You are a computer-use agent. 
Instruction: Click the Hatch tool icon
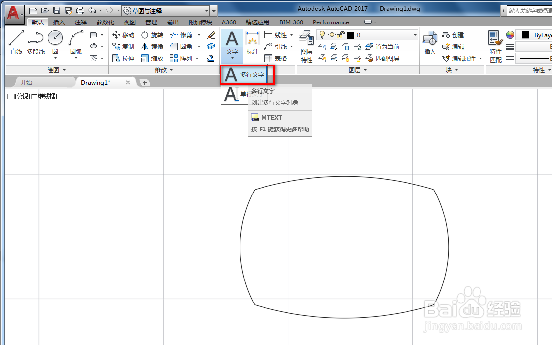[x=93, y=58]
